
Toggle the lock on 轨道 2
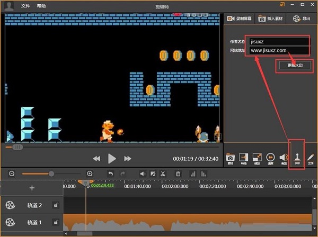[x=55, y=205]
